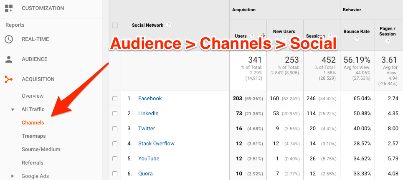Click the total Sessions value 452
Screen dimensions: 403x180
[329, 60]
